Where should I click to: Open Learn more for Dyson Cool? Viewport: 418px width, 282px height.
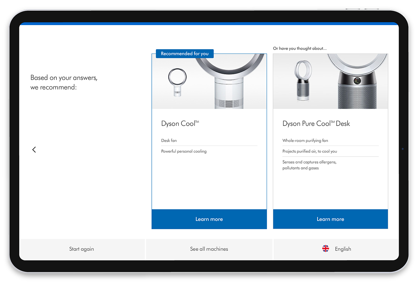tap(209, 219)
